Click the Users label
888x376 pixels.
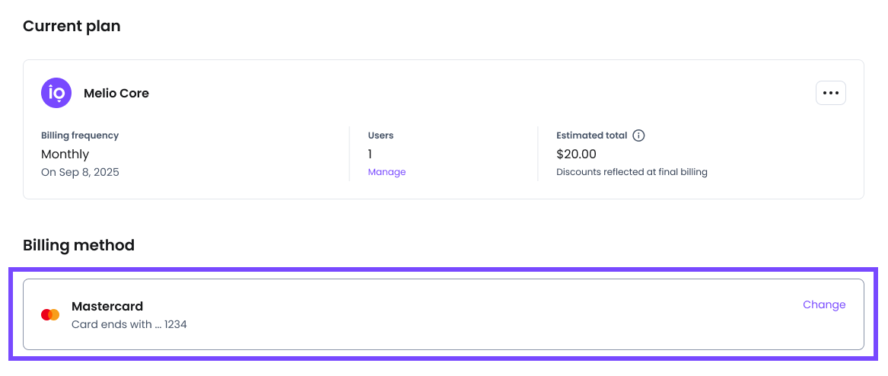click(380, 135)
